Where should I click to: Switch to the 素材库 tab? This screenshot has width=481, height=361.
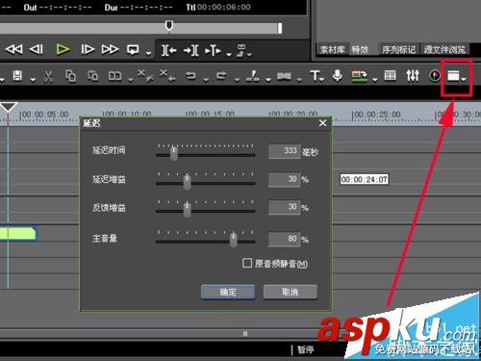332,50
